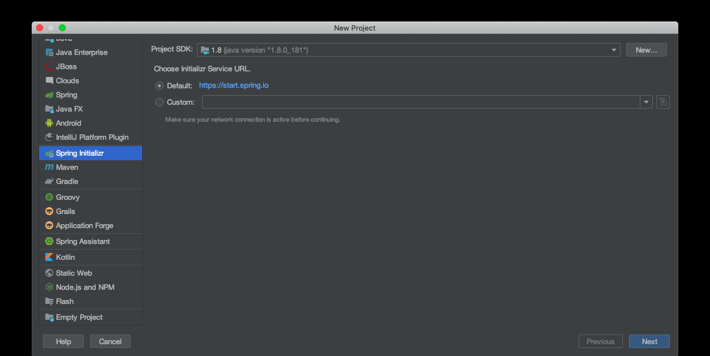Click the Java Enterprise icon in the project list
Image resolution: width=710 pixels, height=356 pixels.
coord(49,53)
